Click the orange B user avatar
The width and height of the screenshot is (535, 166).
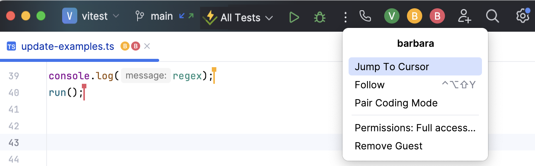point(415,16)
